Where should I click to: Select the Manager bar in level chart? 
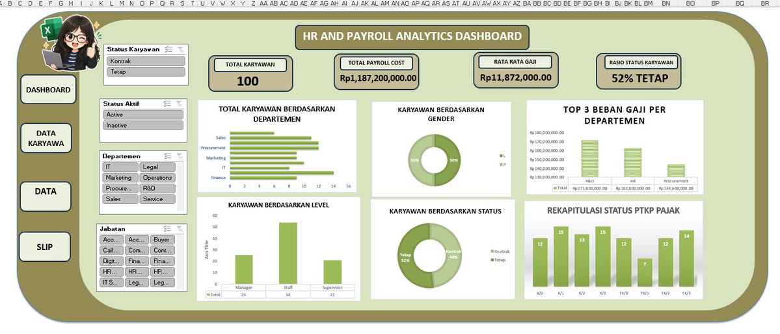click(x=244, y=270)
